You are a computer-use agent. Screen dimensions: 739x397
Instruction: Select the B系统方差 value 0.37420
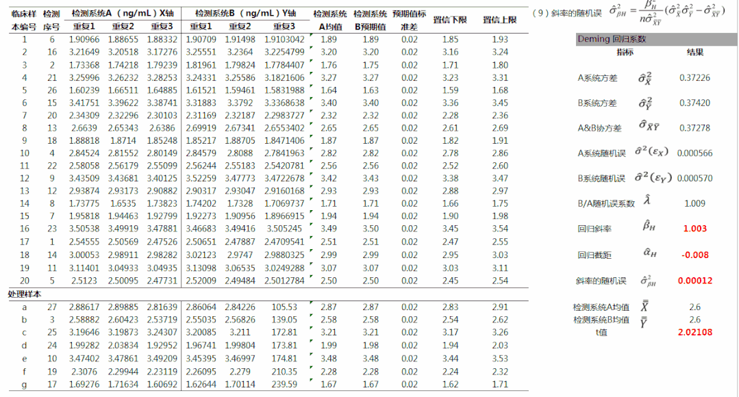[x=694, y=103]
